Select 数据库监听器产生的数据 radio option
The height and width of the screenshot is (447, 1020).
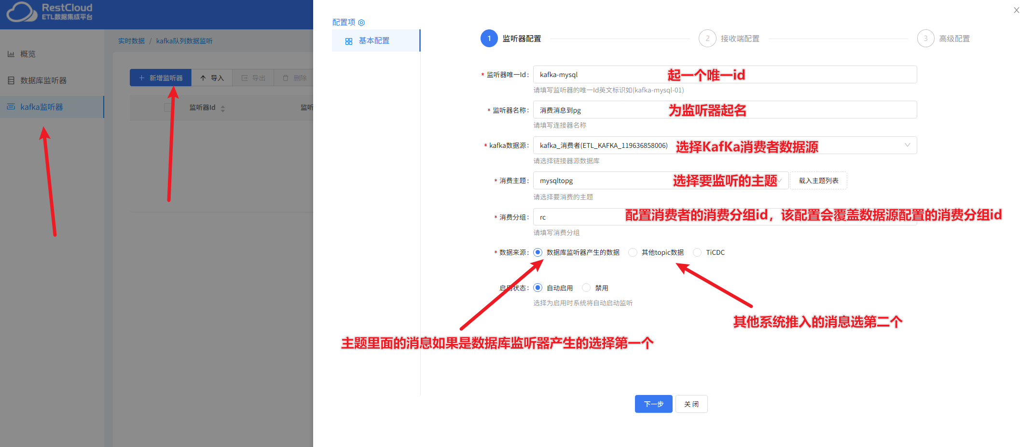(x=538, y=252)
